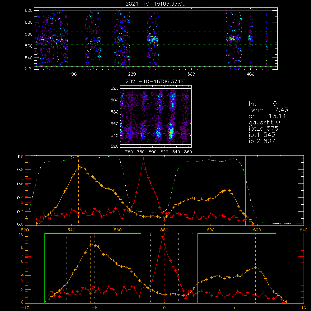Click the bright emission blob near x=235 in top spectrogram
Viewport: 311px width, 311px height.
153,39
